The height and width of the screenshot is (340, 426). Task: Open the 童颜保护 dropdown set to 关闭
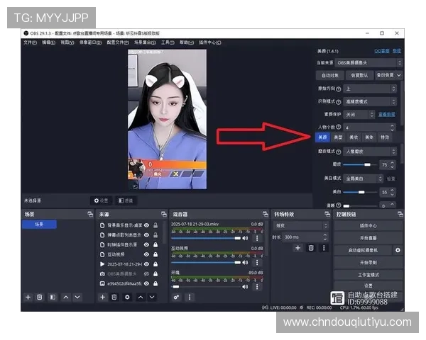point(359,115)
